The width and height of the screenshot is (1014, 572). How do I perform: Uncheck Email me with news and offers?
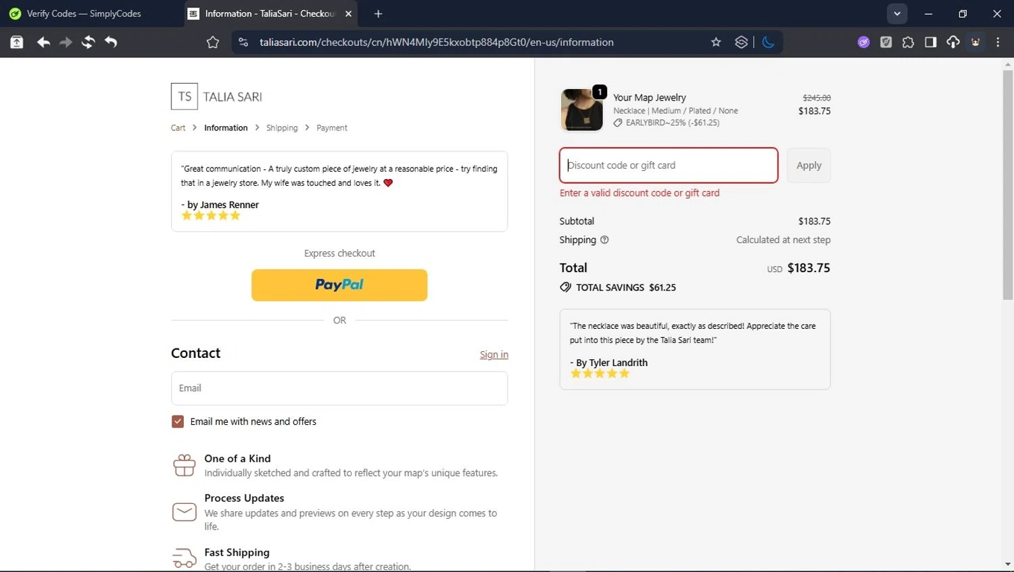pos(178,421)
